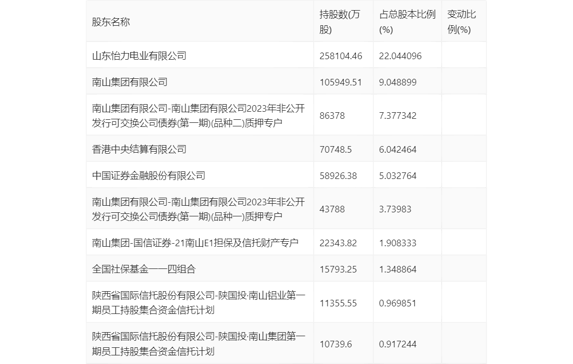Select the percentage 0.969851
Viewport: 573px width, 364px height.
tap(398, 303)
